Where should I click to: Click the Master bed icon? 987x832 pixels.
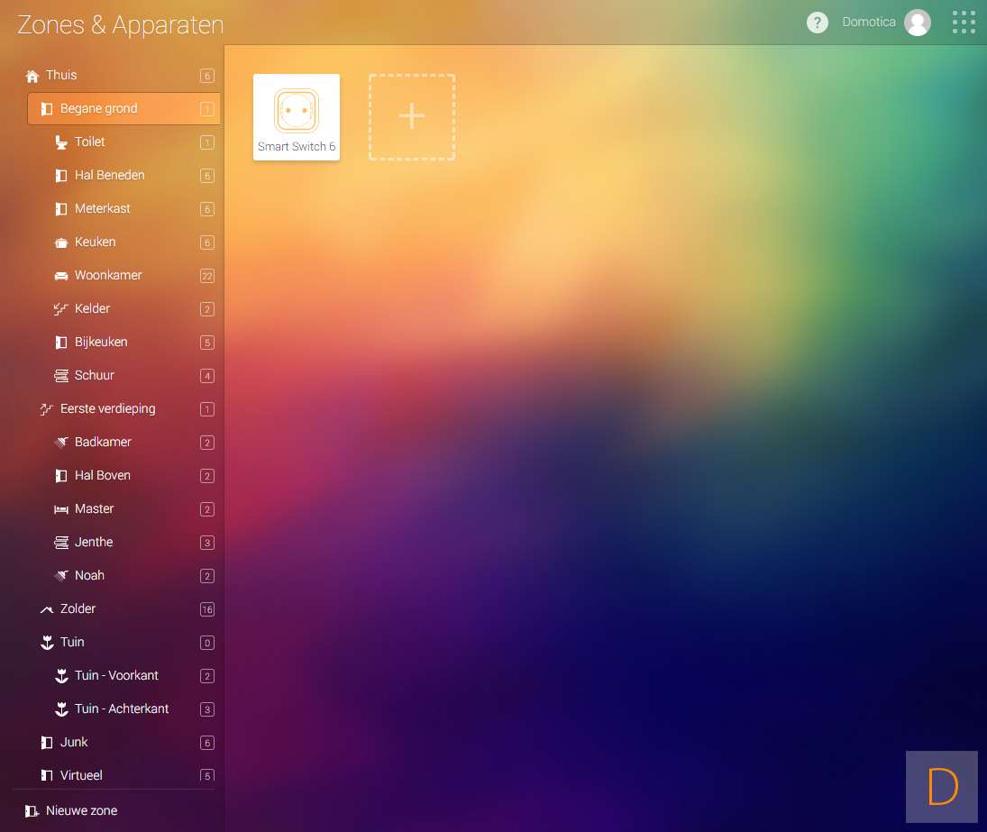coord(61,509)
